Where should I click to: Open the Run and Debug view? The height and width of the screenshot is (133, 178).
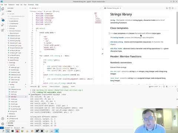[x=3, y=25]
